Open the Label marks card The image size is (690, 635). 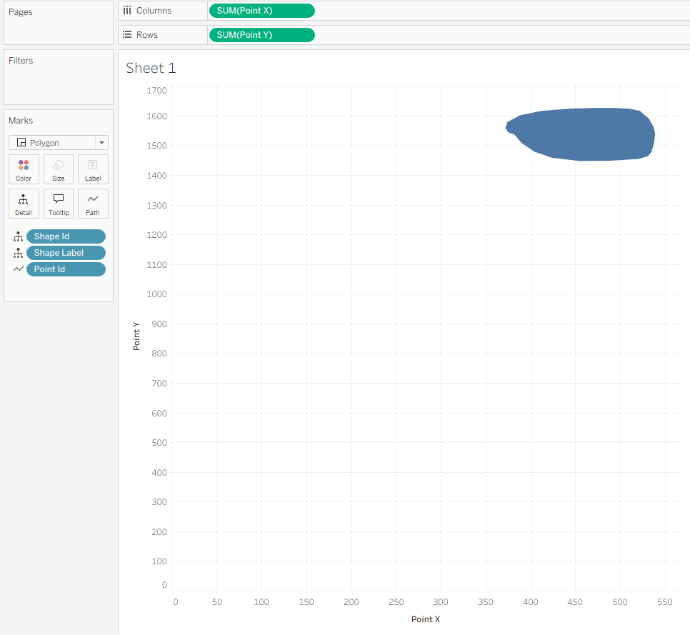pyautogui.click(x=93, y=169)
